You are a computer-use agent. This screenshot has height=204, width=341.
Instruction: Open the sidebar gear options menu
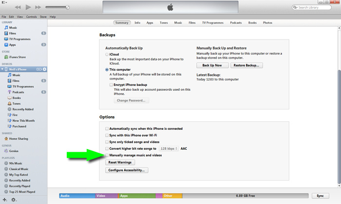[14, 200]
